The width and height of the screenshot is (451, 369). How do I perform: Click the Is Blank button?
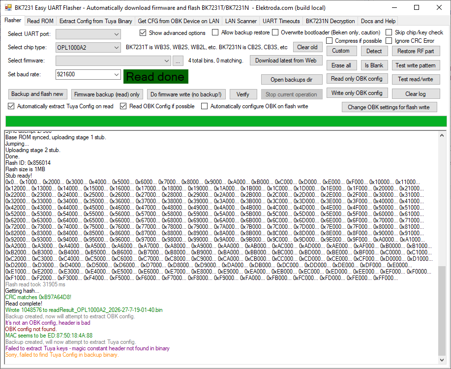coord(374,65)
